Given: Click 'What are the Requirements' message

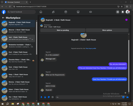Looking at the screenshot, I should pos(55,75).
